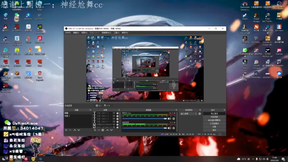Screen dimensions: 288x162
Task: Pop out the 来源 dock panel
Action: [x=119, y=110]
